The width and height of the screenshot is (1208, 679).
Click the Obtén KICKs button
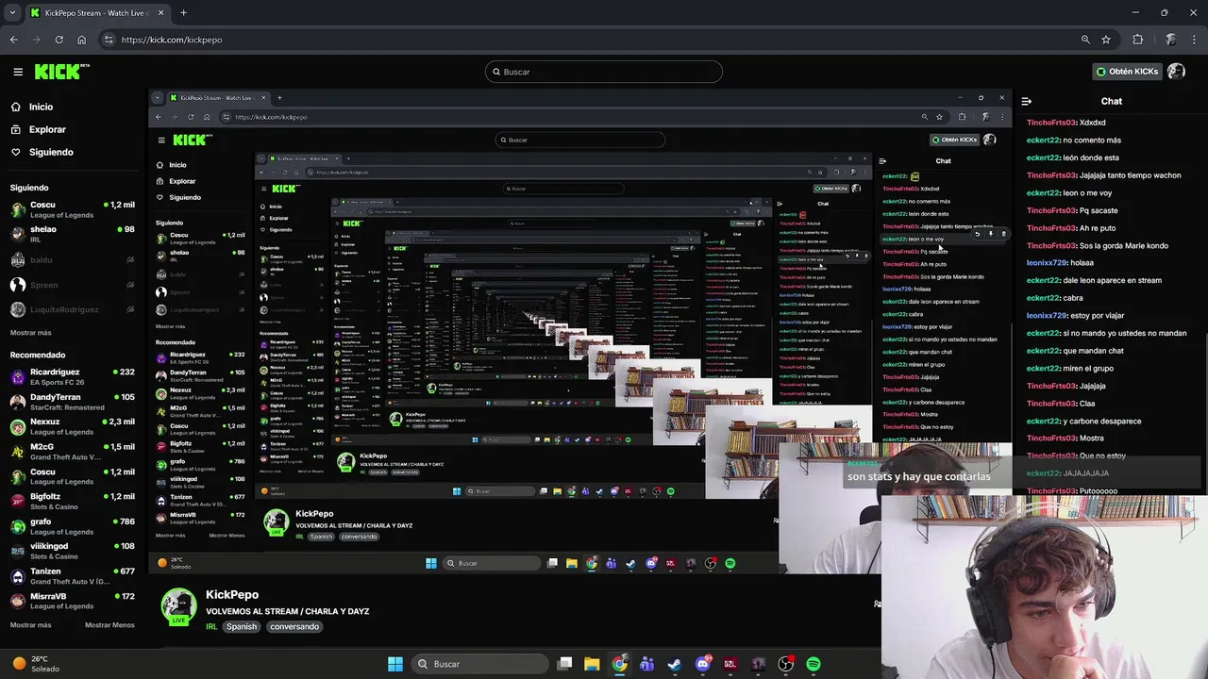click(1126, 72)
